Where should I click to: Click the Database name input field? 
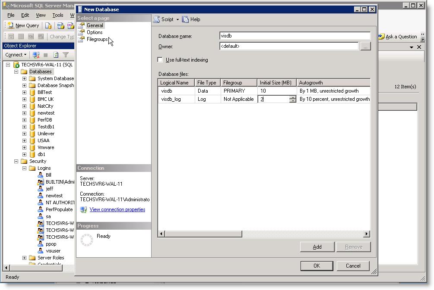point(295,36)
